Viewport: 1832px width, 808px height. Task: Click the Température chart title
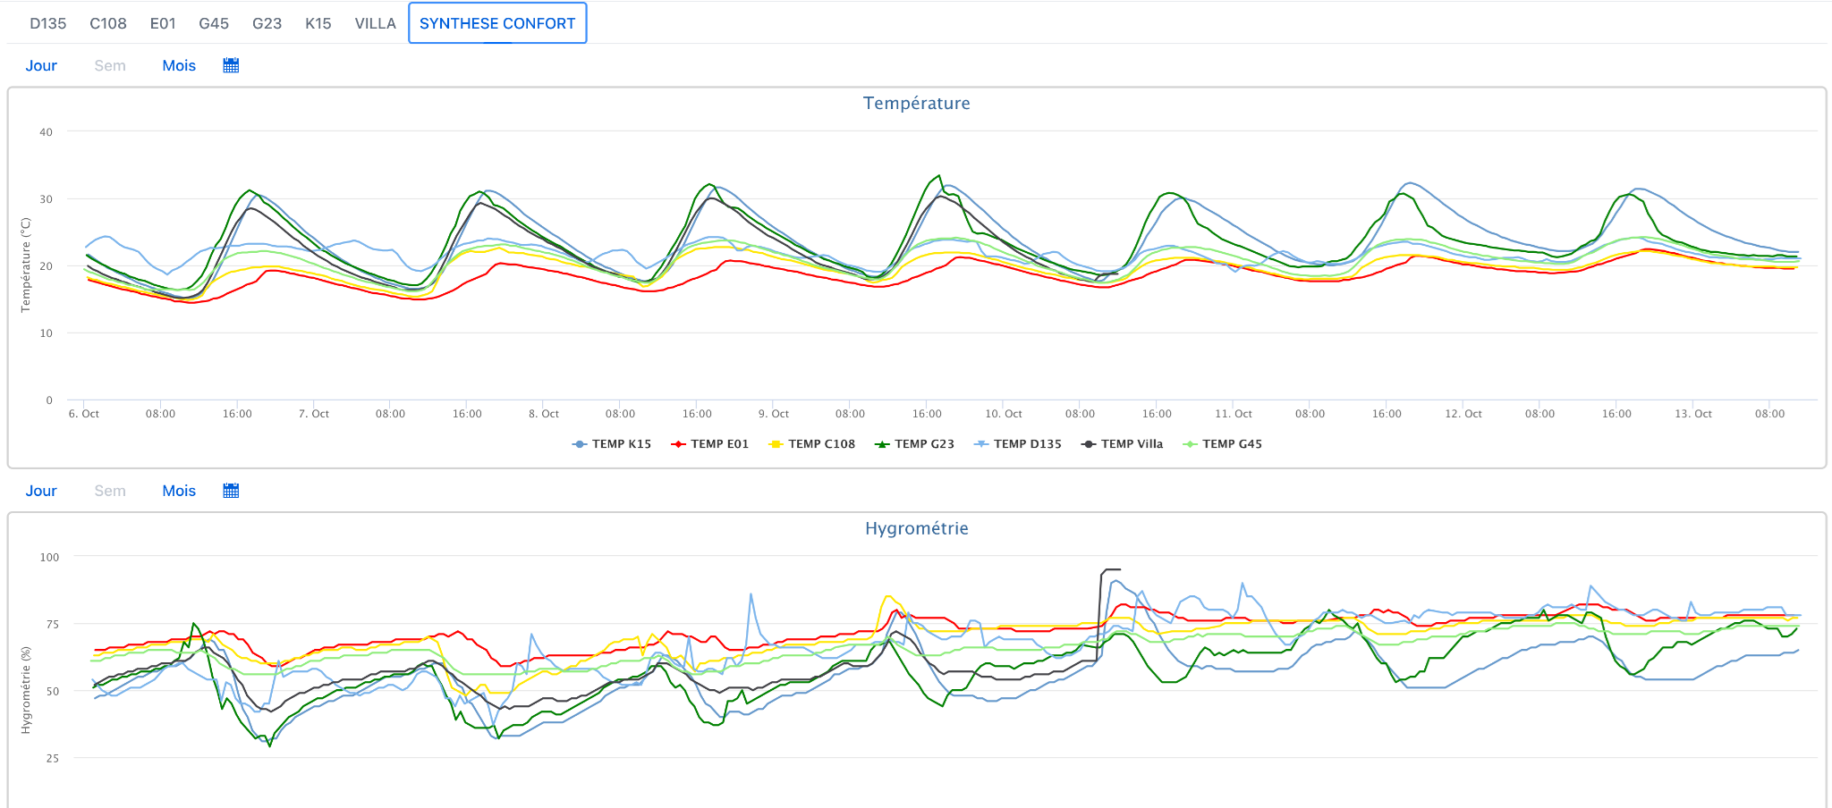(x=916, y=103)
